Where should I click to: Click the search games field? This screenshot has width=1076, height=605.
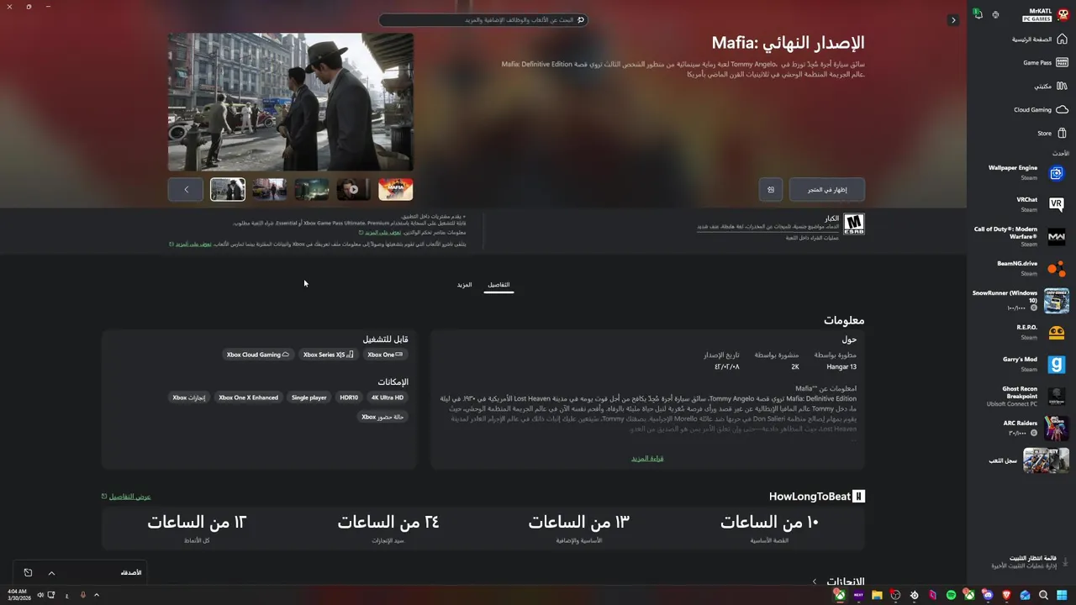click(x=483, y=20)
